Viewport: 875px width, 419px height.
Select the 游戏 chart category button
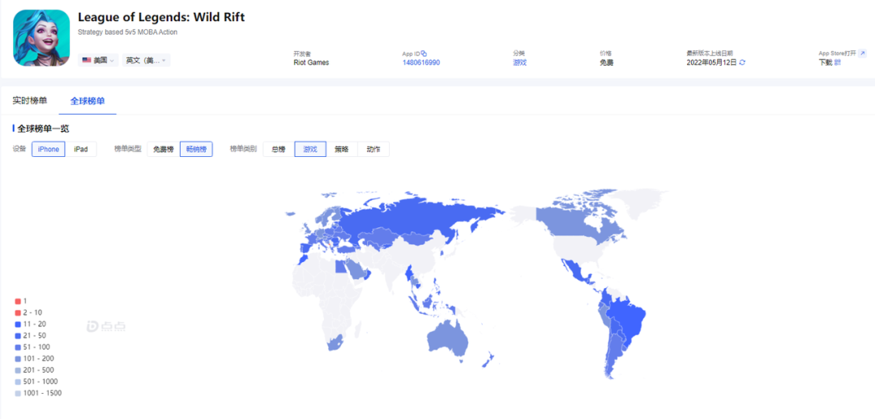tap(310, 150)
